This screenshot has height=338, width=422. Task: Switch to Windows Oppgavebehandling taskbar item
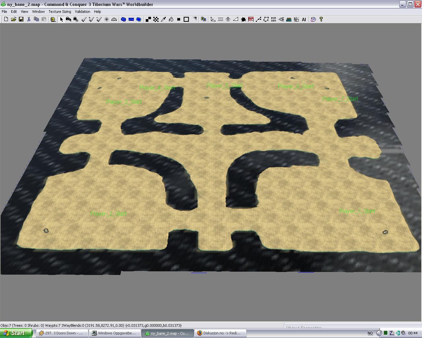point(114,333)
